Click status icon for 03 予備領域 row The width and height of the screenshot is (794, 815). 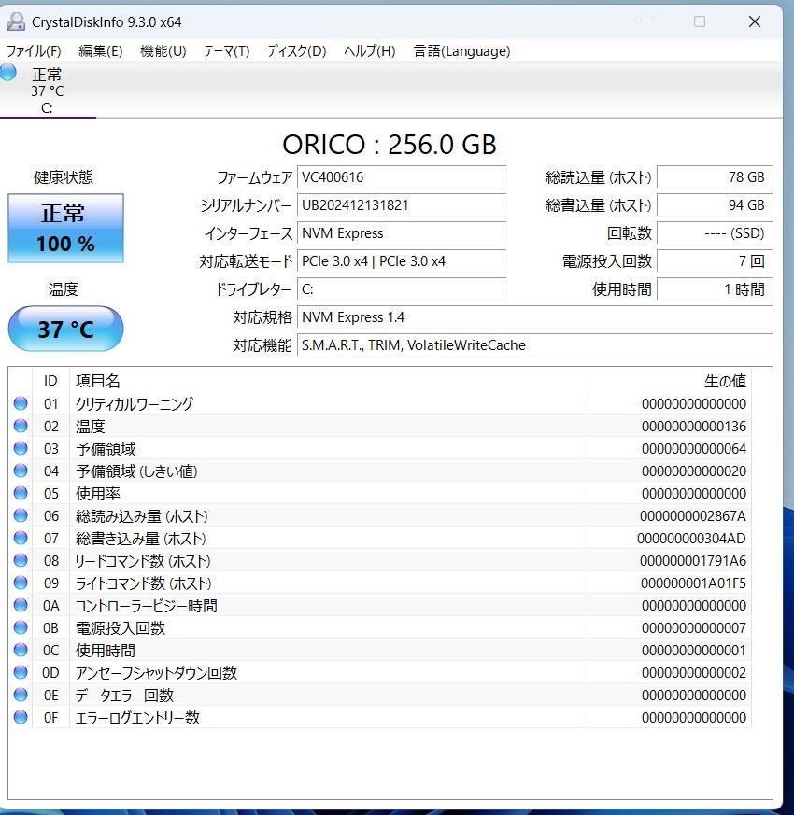pos(21,448)
